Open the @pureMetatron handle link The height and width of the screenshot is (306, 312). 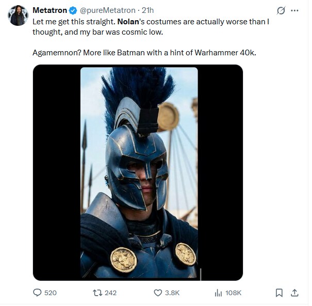coord(109,10)
